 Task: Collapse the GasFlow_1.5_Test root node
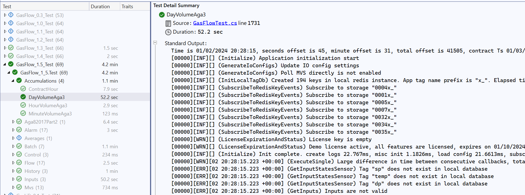point(5,64)
